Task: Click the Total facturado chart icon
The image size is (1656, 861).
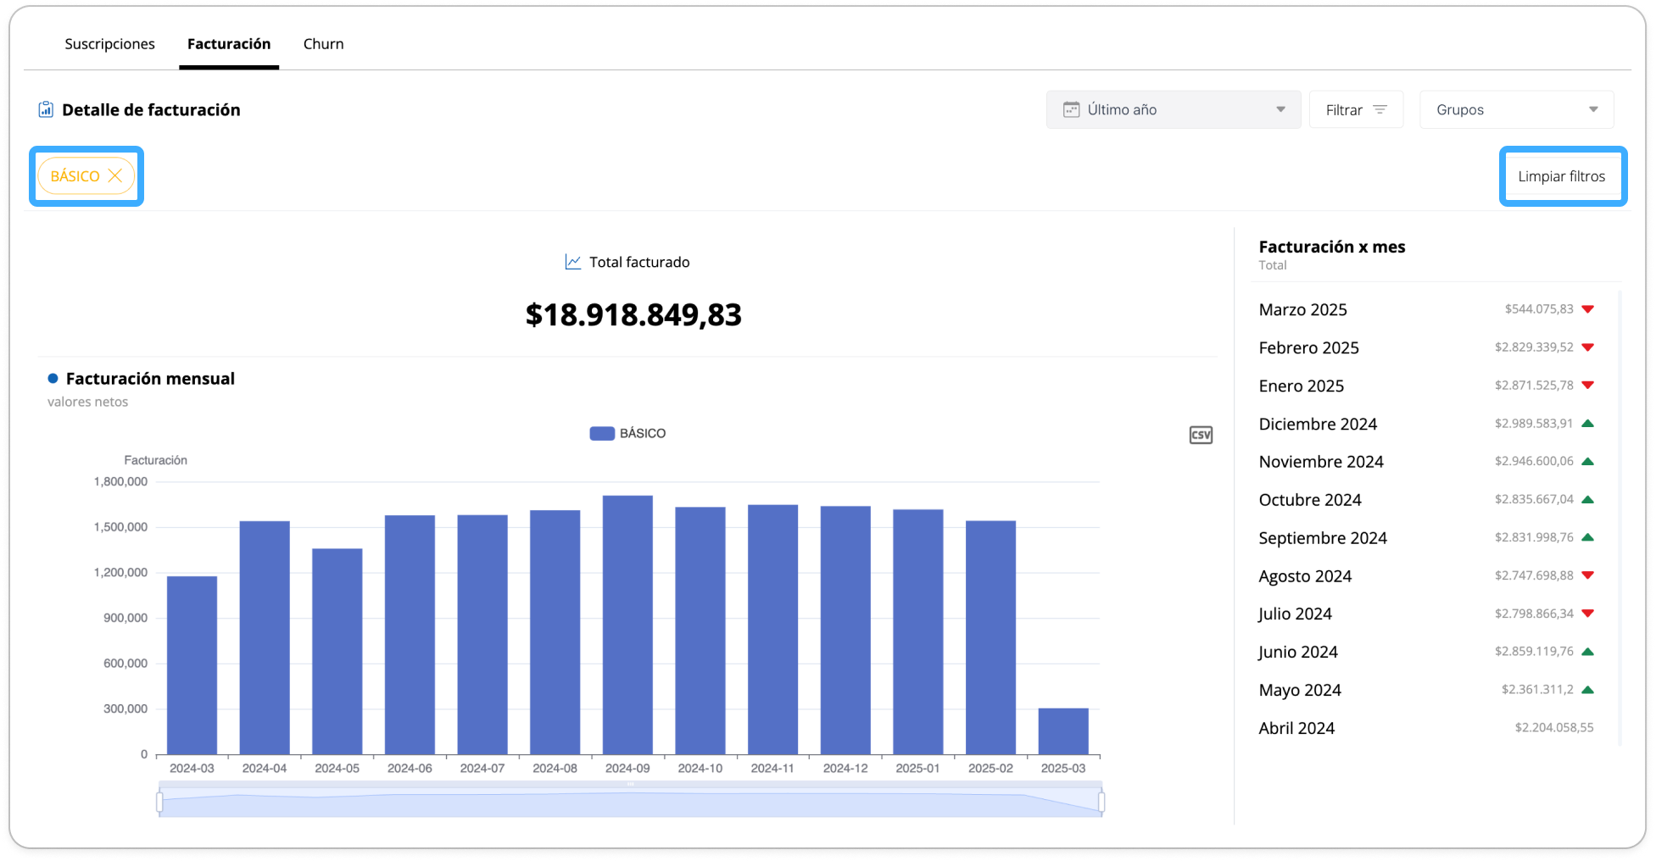Action: 573,262
